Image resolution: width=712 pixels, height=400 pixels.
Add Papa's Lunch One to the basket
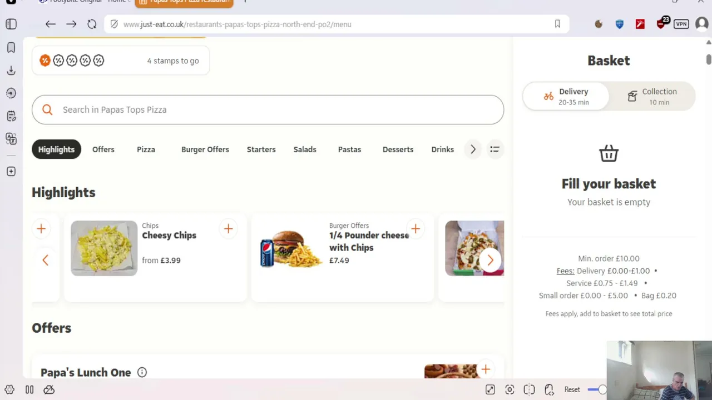pyautogui.click(x=486, y=369)
